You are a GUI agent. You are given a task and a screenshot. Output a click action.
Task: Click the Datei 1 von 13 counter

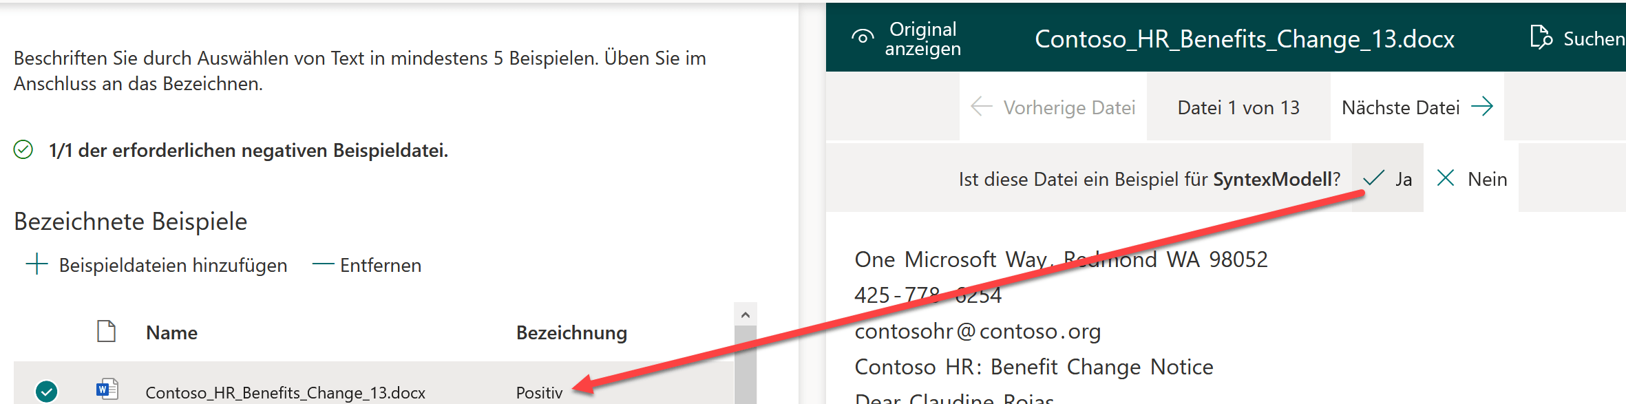tap(1238, 107)
